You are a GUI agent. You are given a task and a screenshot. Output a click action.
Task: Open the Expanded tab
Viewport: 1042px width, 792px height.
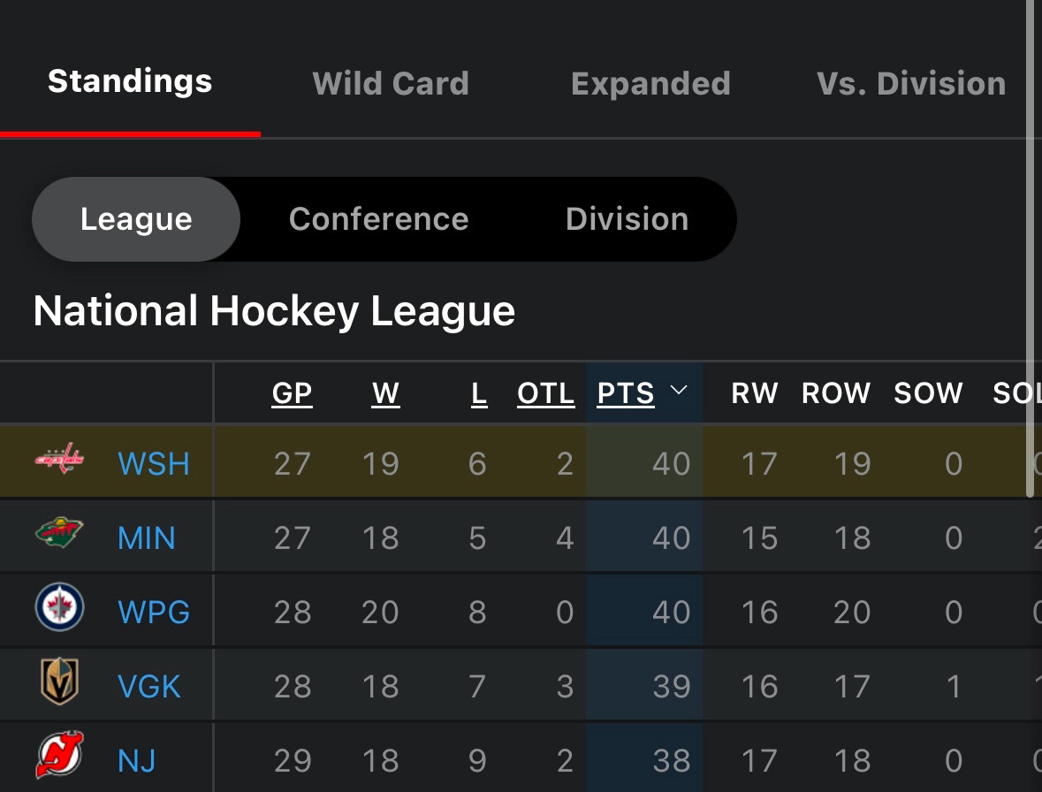650,84
